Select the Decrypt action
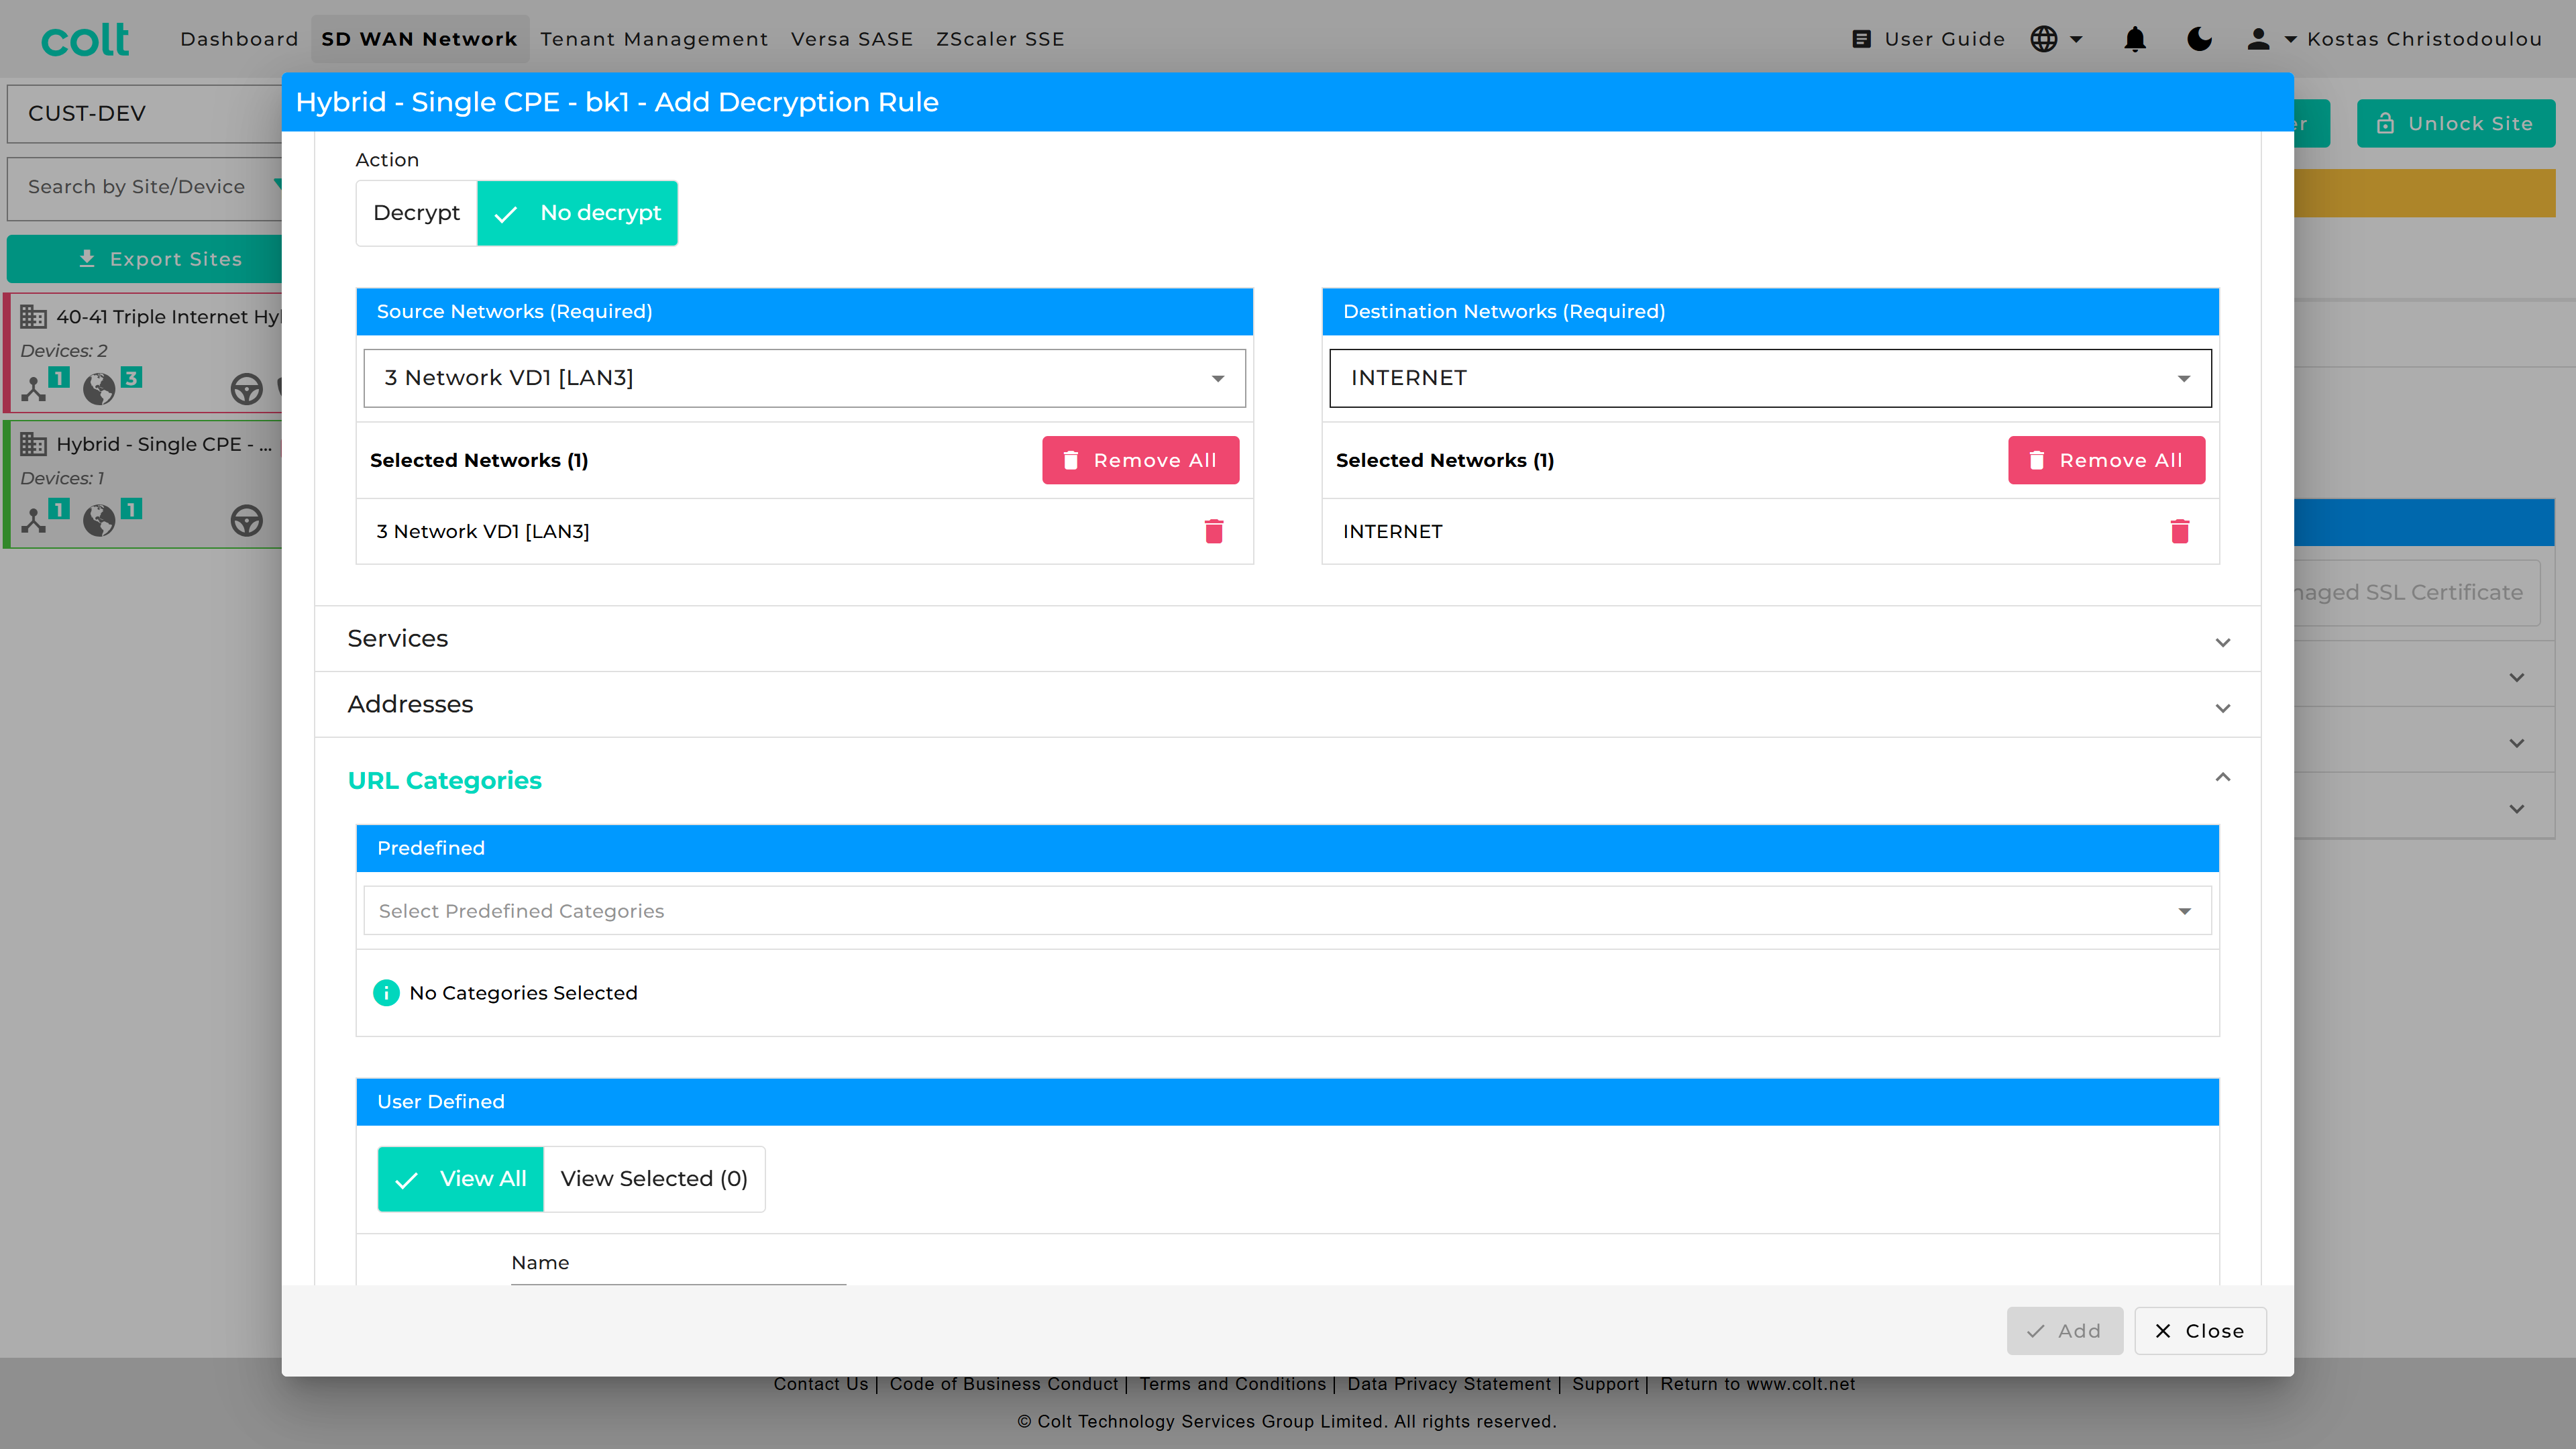2576x1449 pixels. coord(417,213)
